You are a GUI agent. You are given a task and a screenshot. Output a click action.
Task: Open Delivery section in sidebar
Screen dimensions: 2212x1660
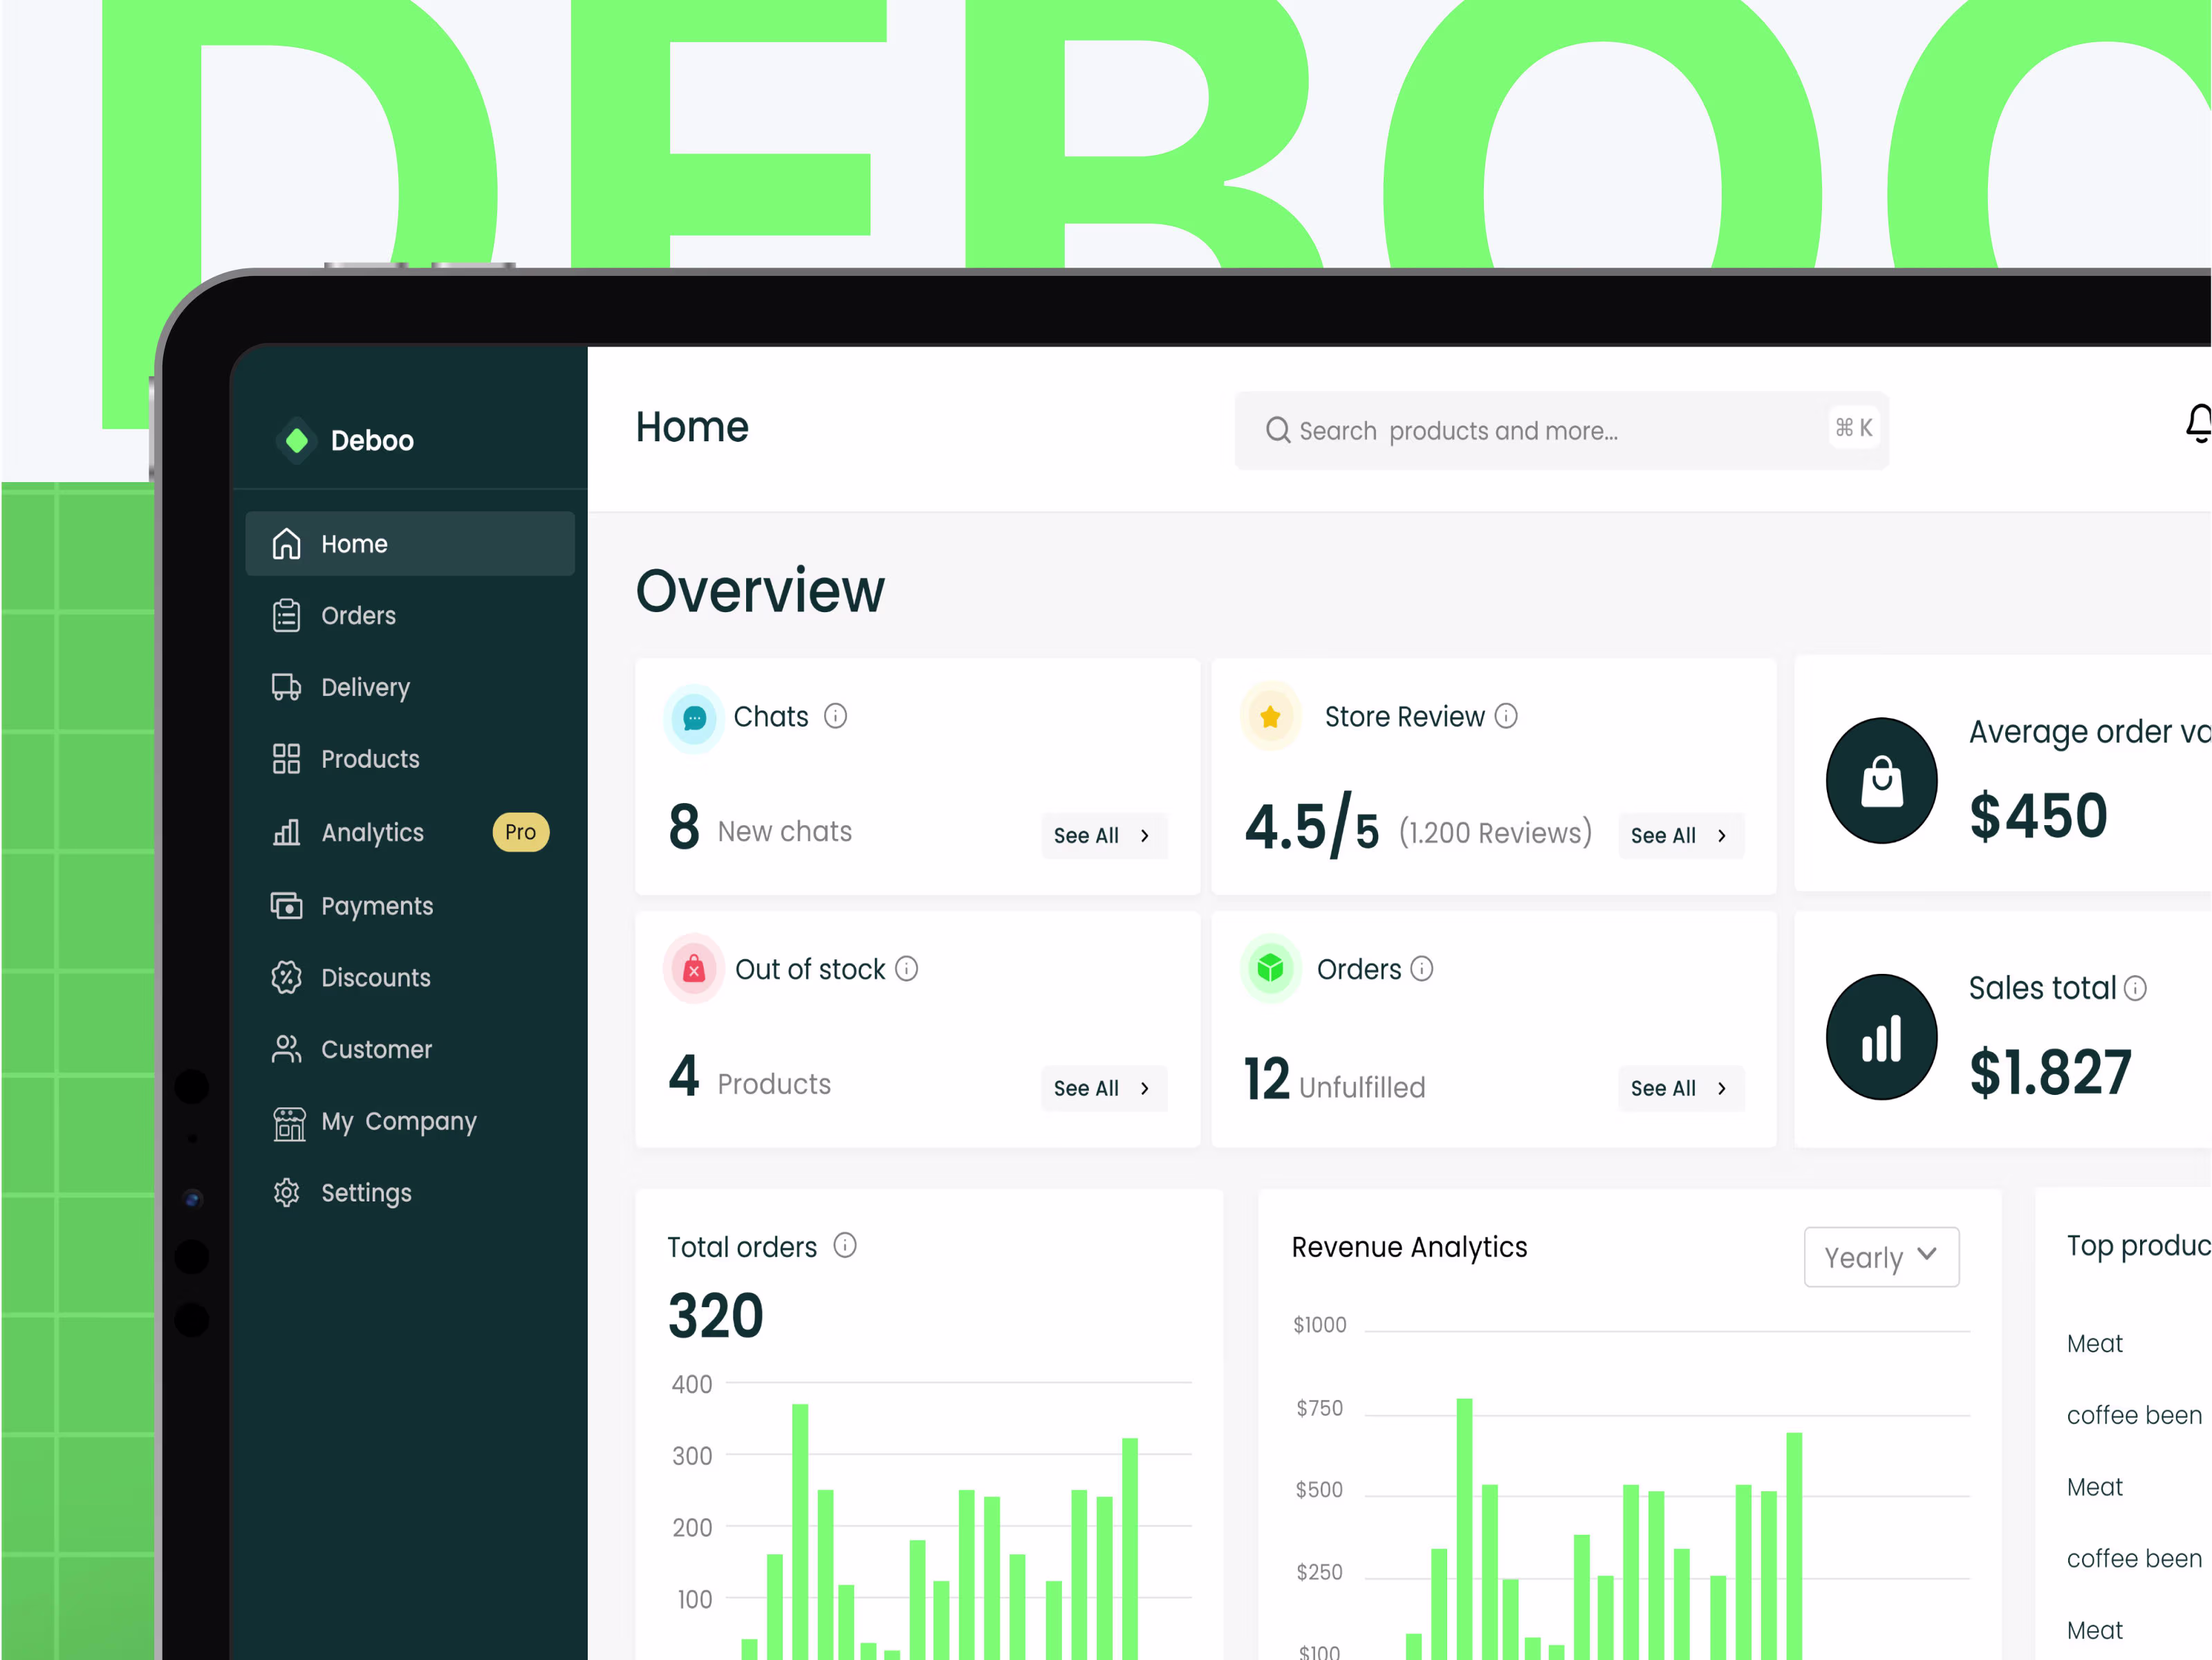365,688
